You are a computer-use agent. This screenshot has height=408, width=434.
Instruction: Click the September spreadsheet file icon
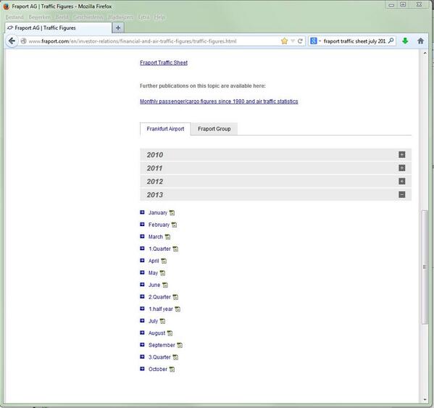tap(180, 345)
